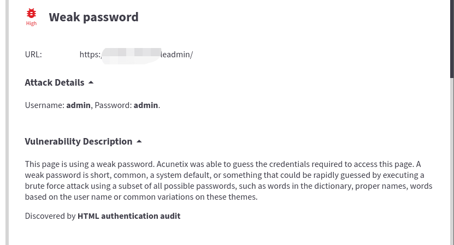The width and height of the screenshot is (454, 245).
Task: Open the https URL ending in leadmin/
Action: point(176,55)
